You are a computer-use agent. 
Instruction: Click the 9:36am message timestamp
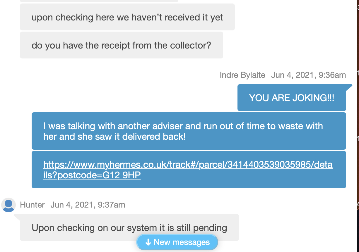click(x=308, y=75)
